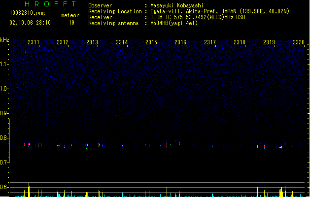
Task: Click the 0.6 kHz frequency label
Action: [4, 187]
